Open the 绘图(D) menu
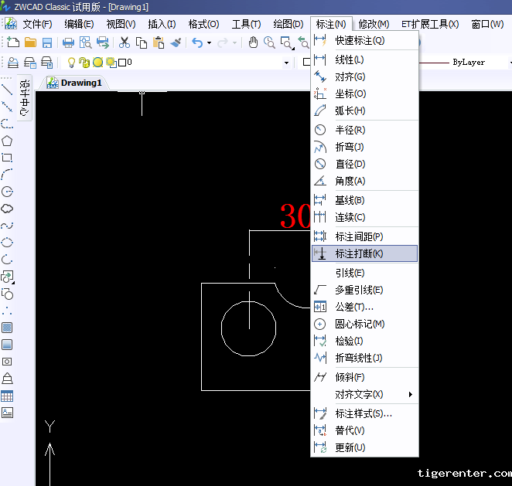The height and width of the screenshot is (486, 512). coord(288,24)
